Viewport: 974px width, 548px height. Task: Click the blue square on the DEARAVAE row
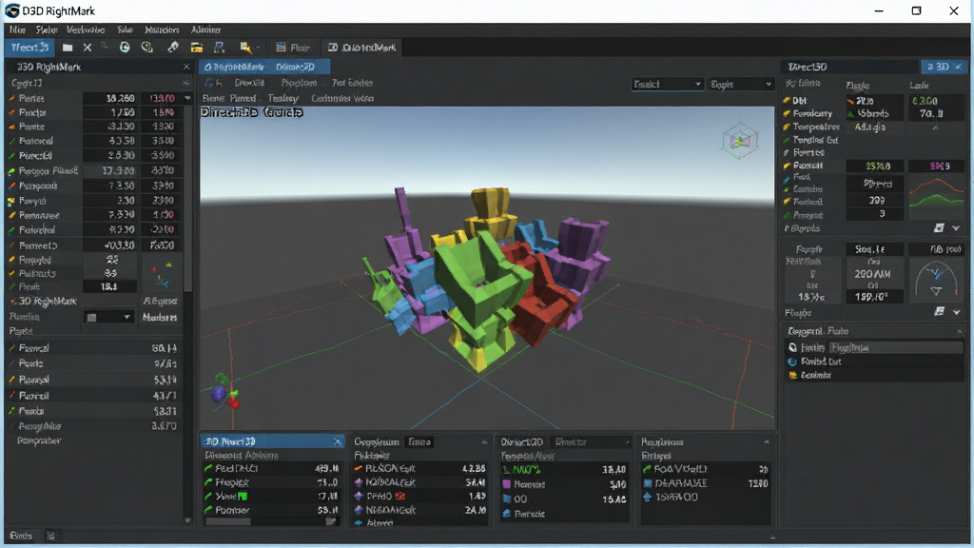(x=647, y=483)
